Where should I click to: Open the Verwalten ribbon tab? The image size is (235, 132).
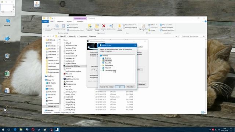(80, 22)
